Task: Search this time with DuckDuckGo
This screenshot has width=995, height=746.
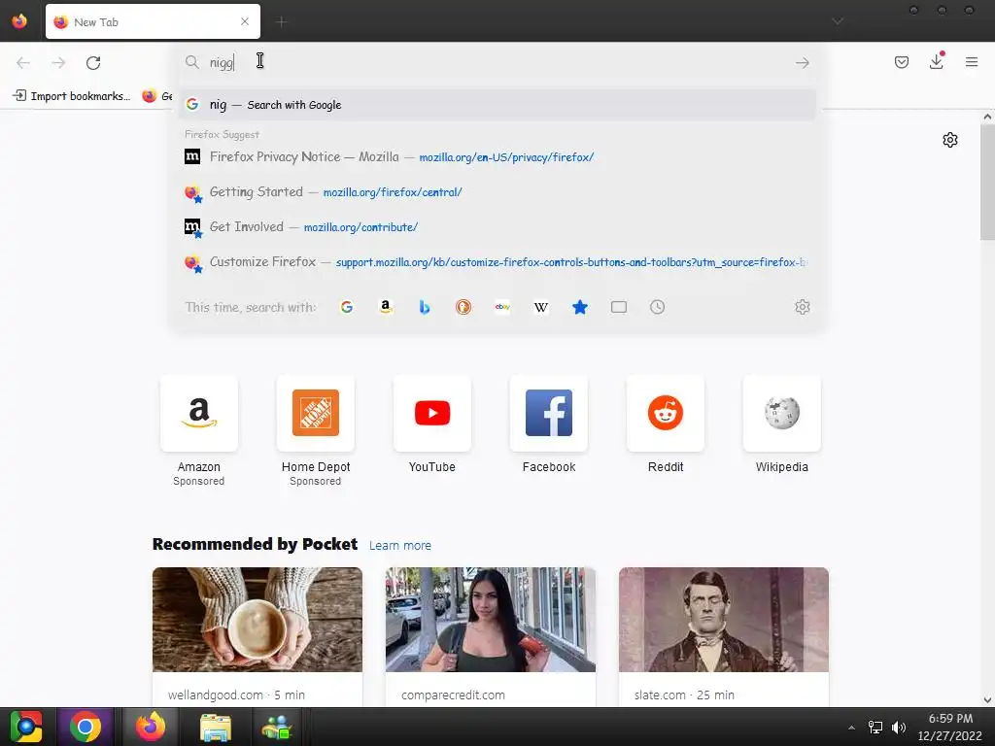Action: point(463,307)
